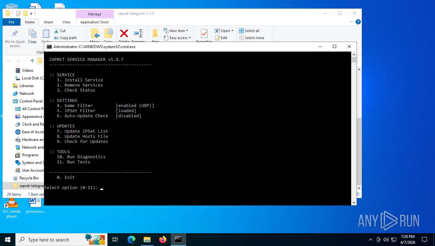Open Task View from the taskbar
The image size is (435, 246).
click(115, 240)
